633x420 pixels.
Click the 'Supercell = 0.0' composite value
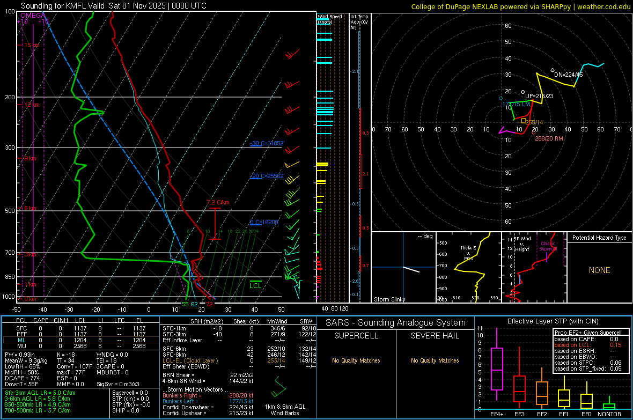(x=130, y=393)
